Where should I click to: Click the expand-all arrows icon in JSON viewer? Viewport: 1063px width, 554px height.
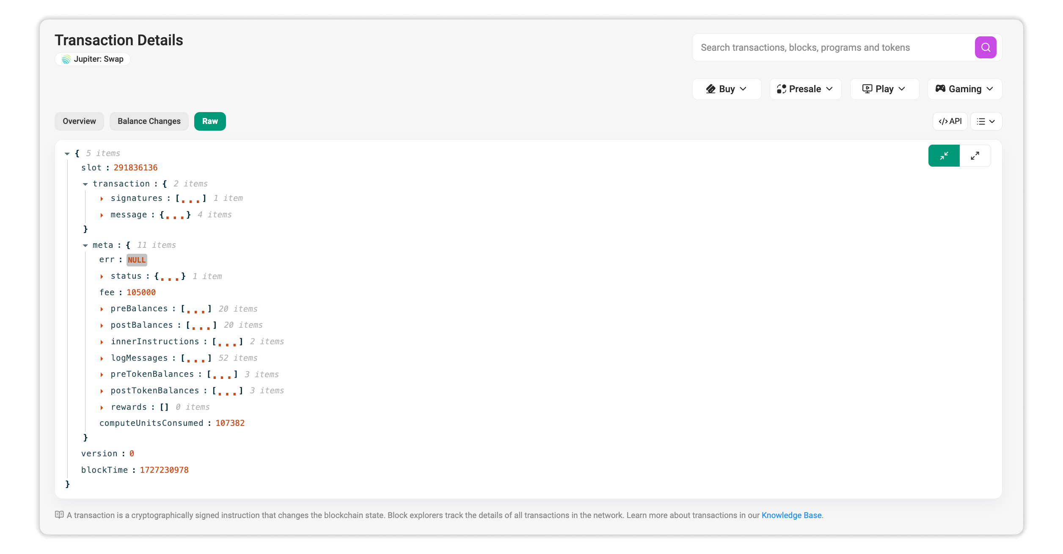point(975,155)
